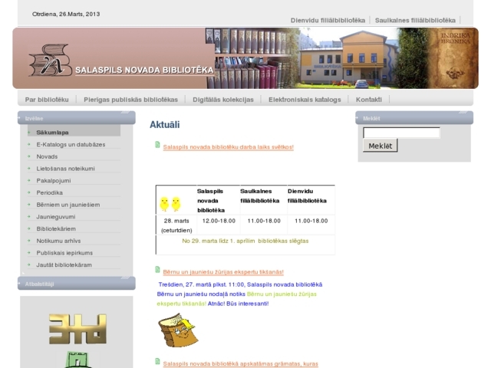Viewport: 491px width, 368px height.
Task: Click the Indriķa hronika book image
Action: [454, 58]
